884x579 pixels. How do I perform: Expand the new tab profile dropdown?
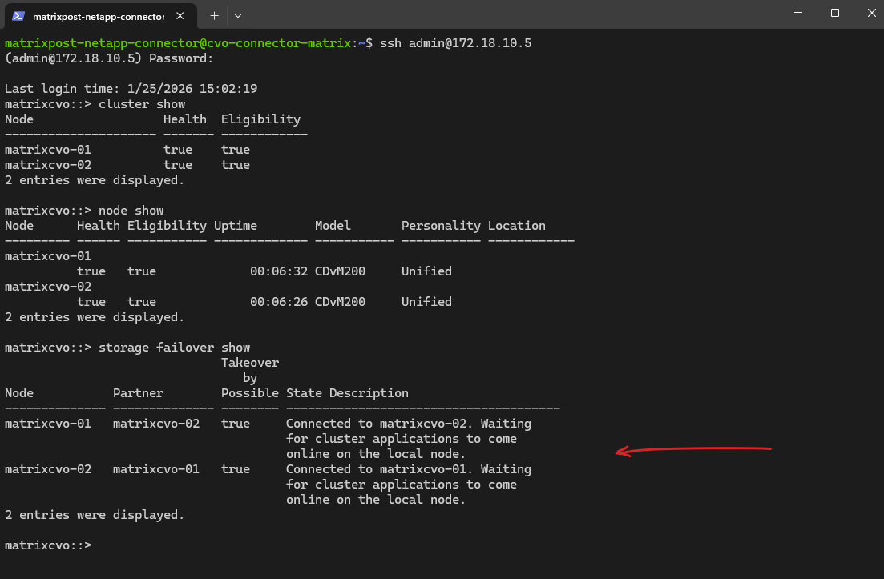click(238, 15)
